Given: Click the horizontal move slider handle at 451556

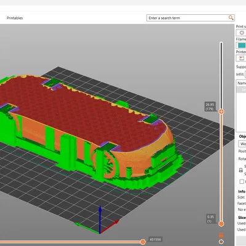Looking at the screenshot, I should pos(143,242).
